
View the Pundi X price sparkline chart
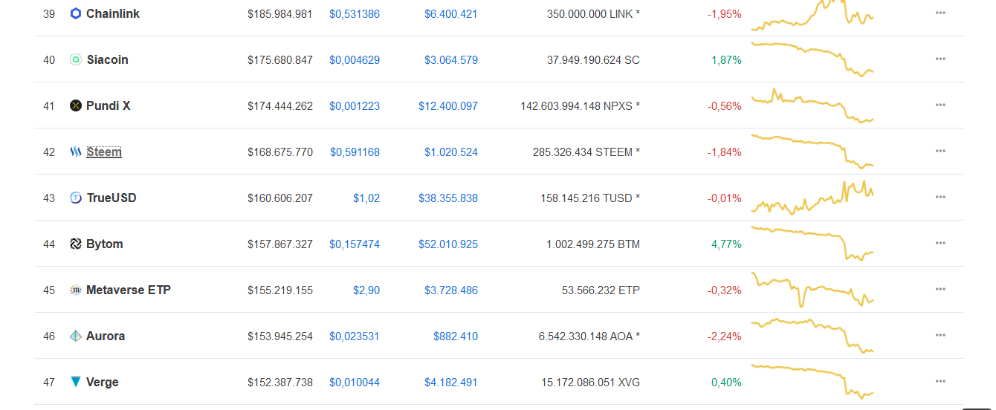click(812, 105)
